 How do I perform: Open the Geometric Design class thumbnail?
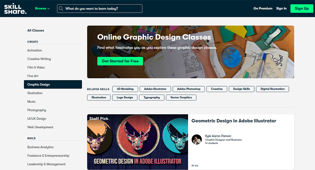click(x=137, y=142)
